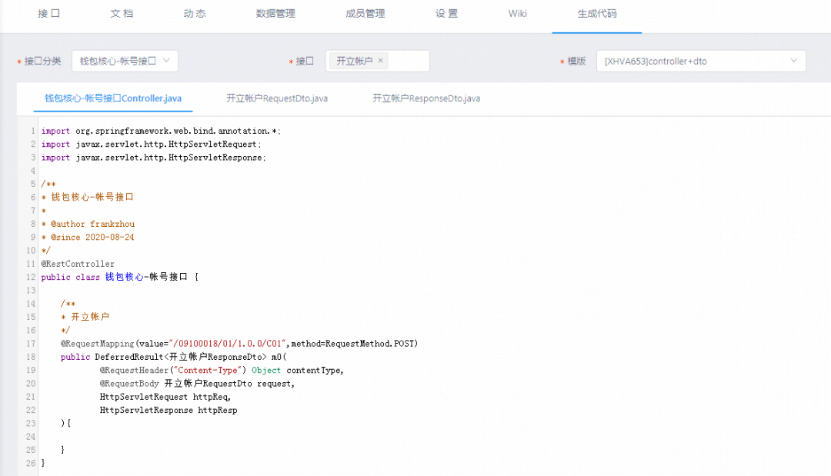
Task: Click the DeferredResult method signature line
Action: (174, 357)
